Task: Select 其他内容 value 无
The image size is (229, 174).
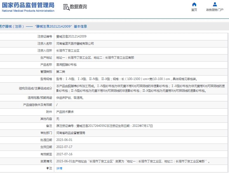Action: pos(58,119)
